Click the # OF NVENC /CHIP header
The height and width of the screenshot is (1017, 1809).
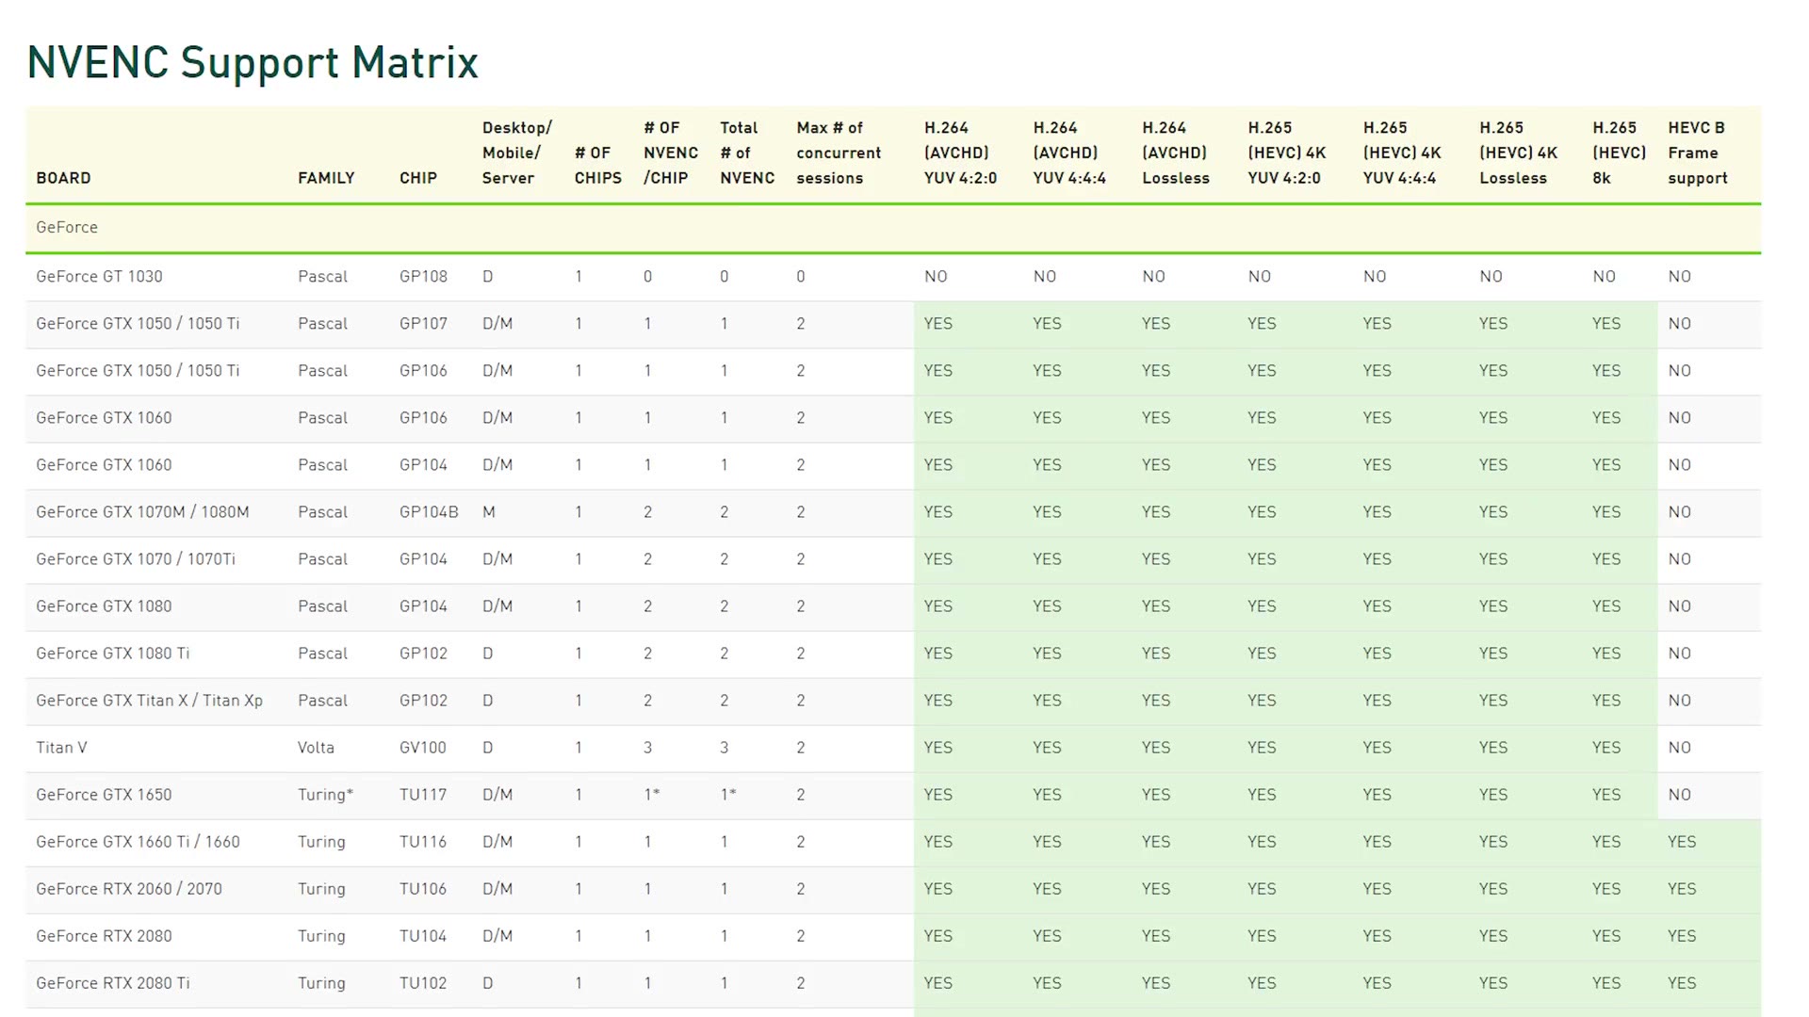pos(670,153)
